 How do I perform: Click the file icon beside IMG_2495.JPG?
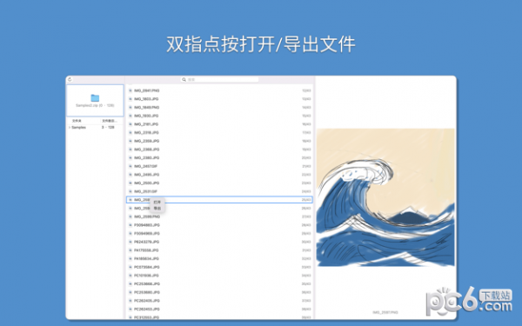click(x=130, y=175)
